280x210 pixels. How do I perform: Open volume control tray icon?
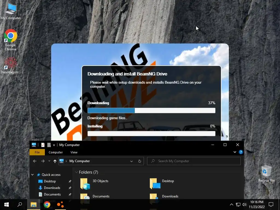coord(244,205)
